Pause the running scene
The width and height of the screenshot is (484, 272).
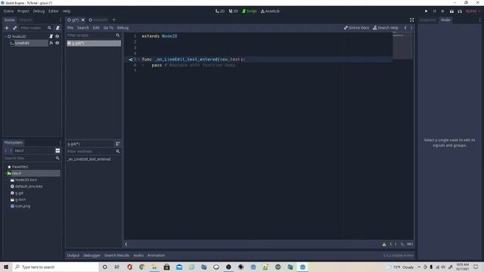tap(434, 11)
